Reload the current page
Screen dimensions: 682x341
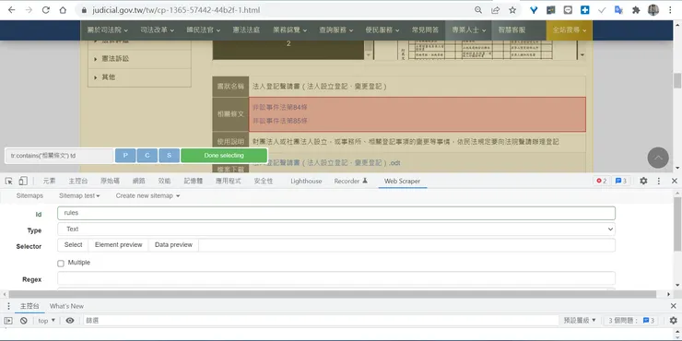coord(46,10)
